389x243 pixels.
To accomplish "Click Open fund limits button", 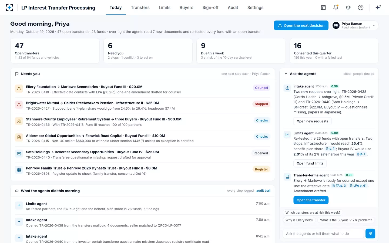I will pyautogui.click(x=310, y=163).
